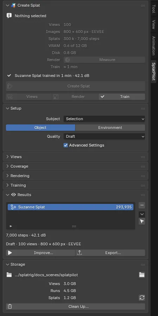Click the Views panel drag grip

pyautogui.click(x=143, y=157)
